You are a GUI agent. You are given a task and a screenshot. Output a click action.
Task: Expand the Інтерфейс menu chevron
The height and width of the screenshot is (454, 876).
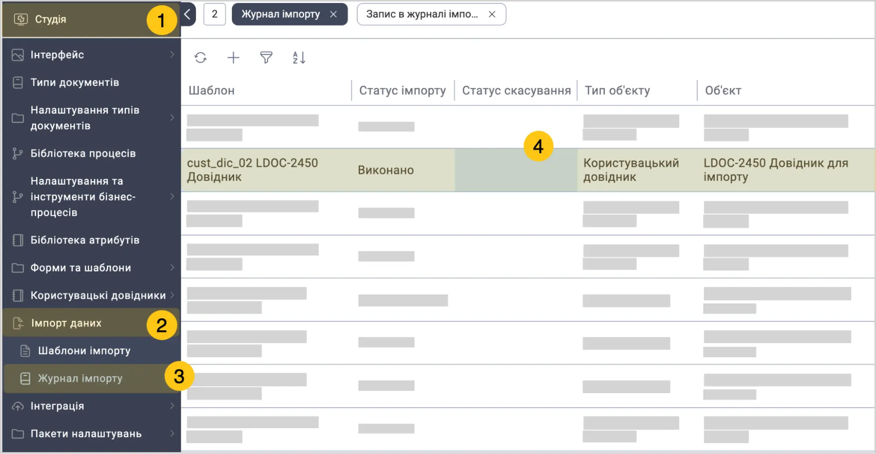(172, 55)
